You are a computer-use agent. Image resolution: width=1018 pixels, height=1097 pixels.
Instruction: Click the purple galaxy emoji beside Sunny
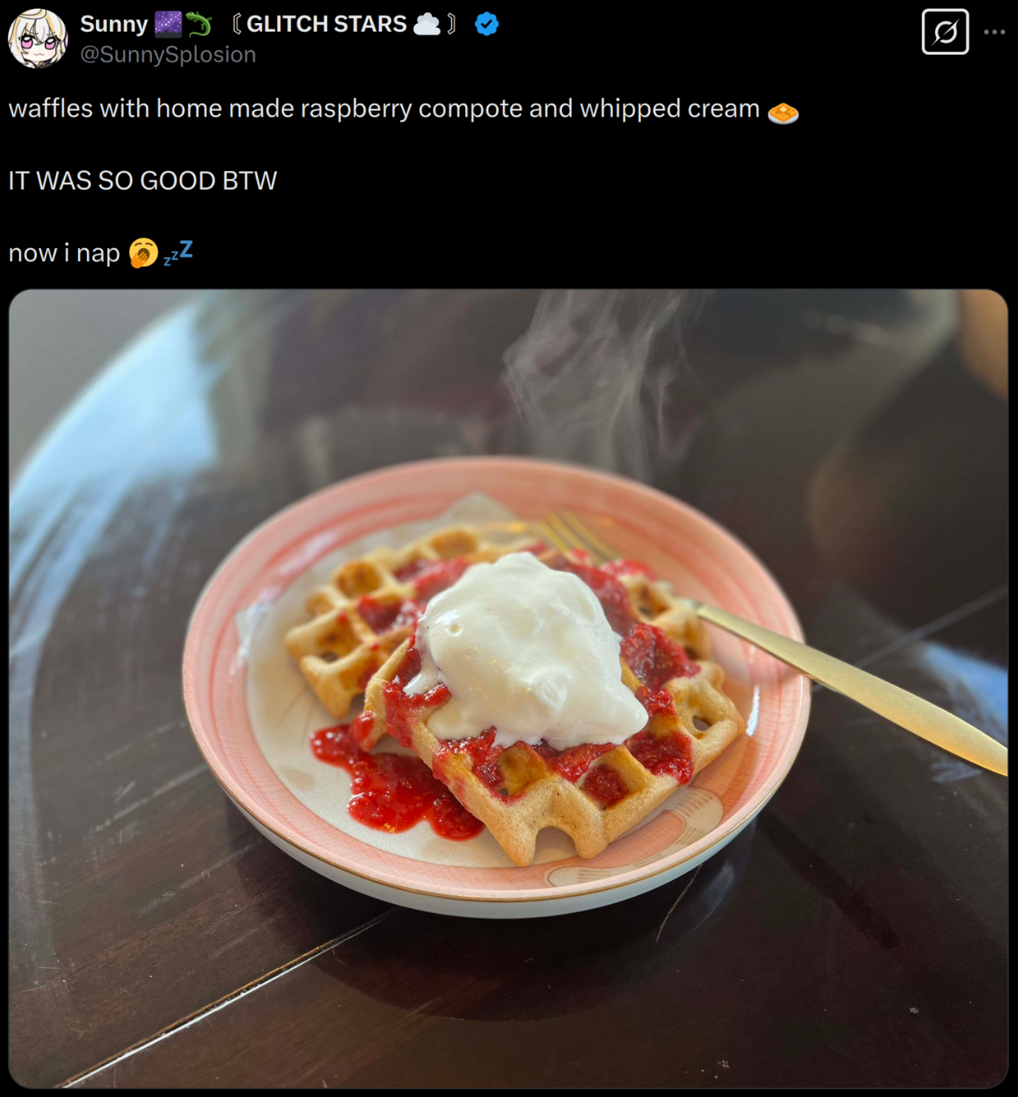coord(168,24)
